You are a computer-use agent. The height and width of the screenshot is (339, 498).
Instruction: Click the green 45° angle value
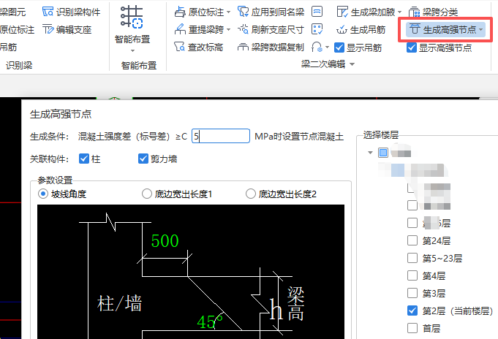[209, 321]
